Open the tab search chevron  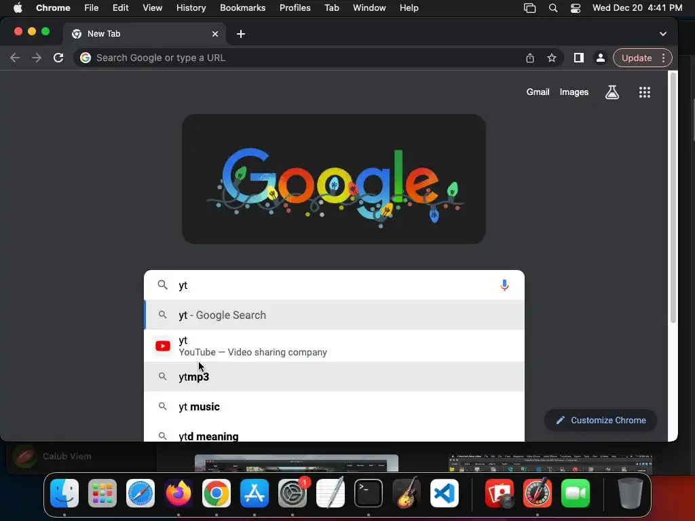click(662, 34)
